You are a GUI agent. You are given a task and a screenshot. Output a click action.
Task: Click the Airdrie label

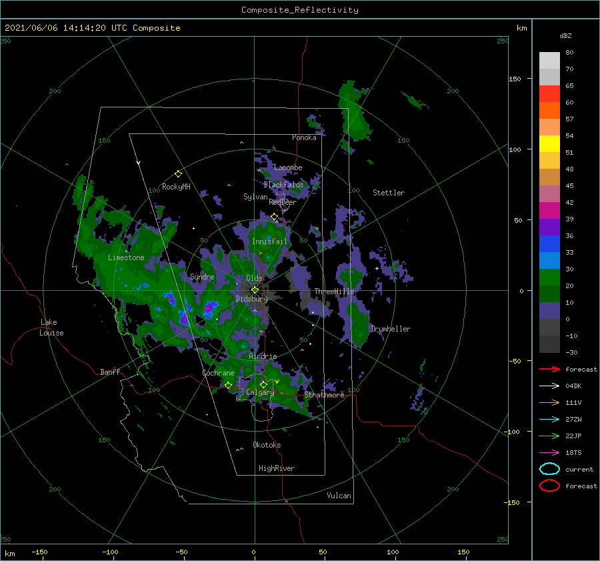(x=263, y=356)
